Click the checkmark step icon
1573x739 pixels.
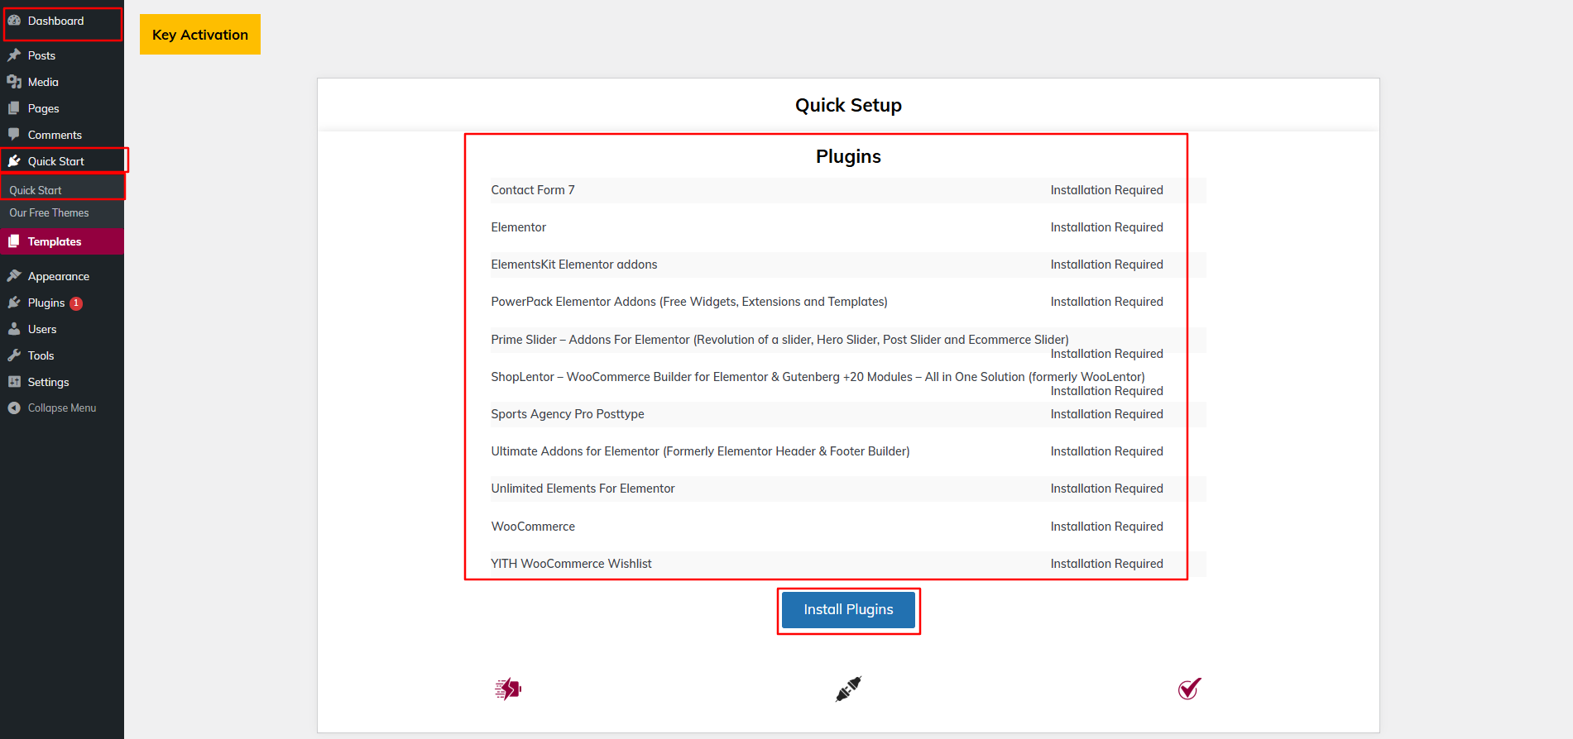coord(1189,689)
